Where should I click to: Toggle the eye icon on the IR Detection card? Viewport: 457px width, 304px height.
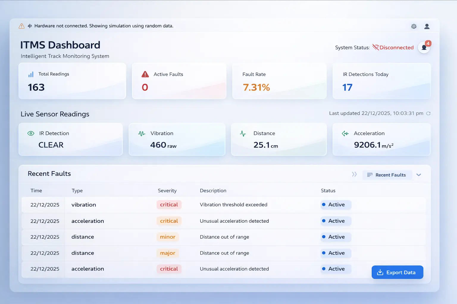[x=31, y=133]
